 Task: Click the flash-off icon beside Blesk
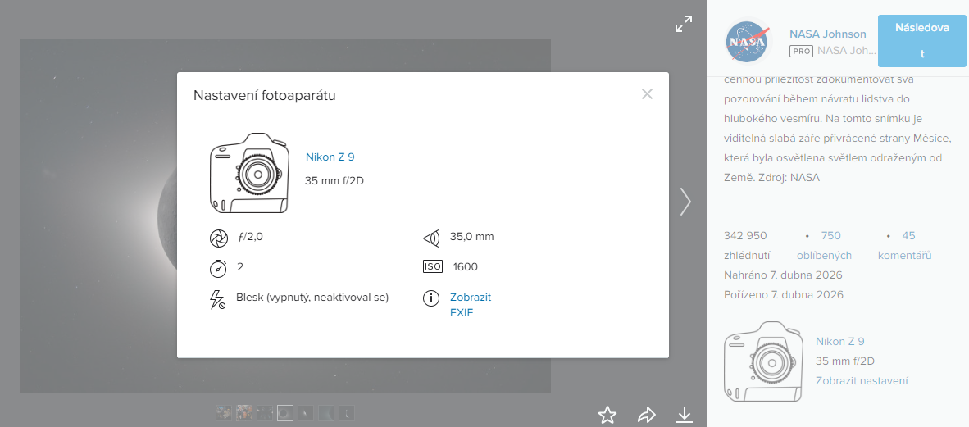[x=218, y=299]
